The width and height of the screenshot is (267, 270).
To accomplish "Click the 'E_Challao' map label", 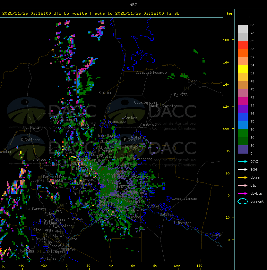I will pos(52,164).
